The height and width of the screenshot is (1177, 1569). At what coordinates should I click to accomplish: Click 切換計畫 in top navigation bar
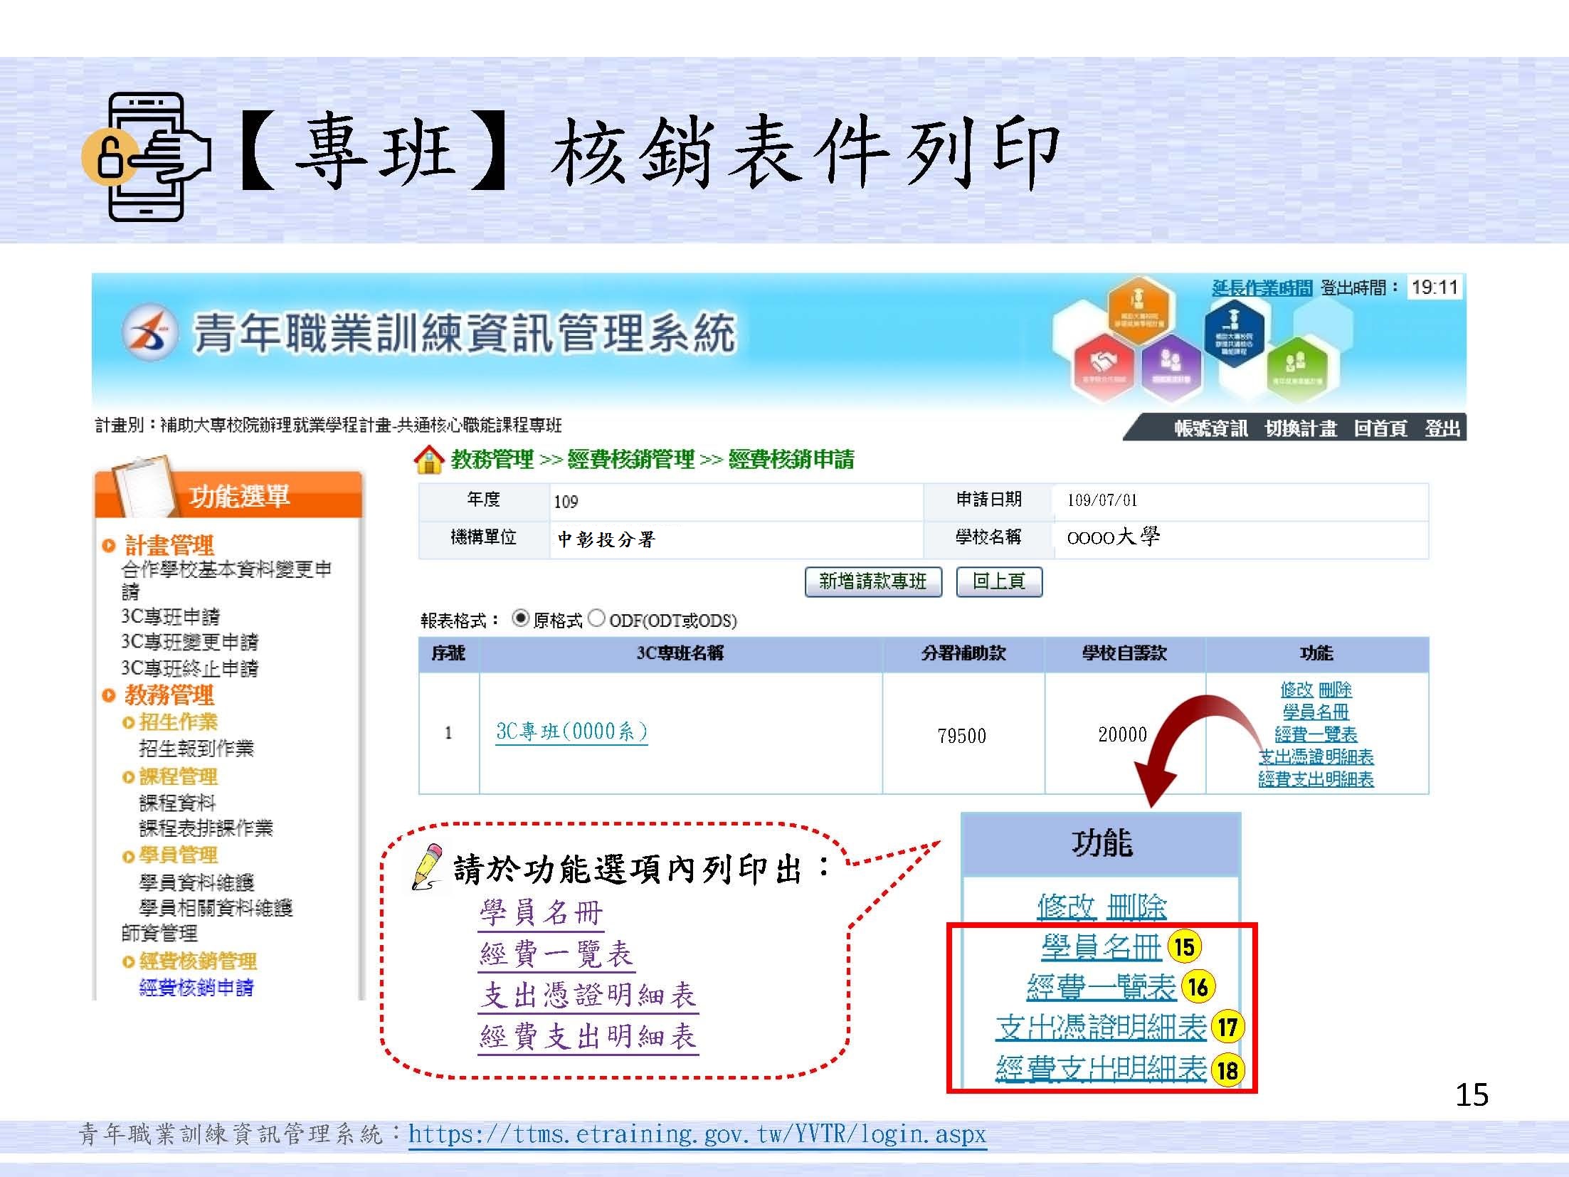coord(1301,428)
